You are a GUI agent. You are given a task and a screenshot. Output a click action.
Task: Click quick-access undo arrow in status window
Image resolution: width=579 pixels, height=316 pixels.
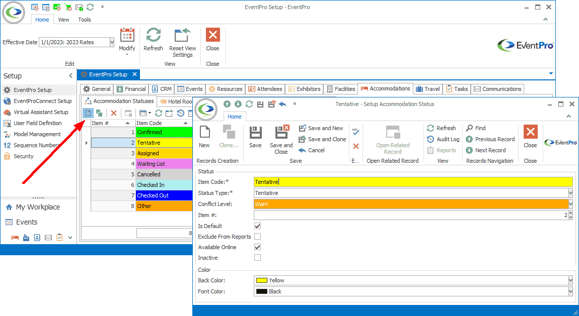point(282,104)
